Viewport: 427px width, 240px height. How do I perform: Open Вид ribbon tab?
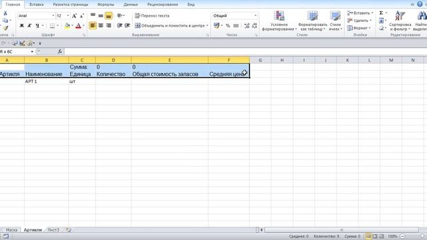pyautogui.click(x=191, y=5)
